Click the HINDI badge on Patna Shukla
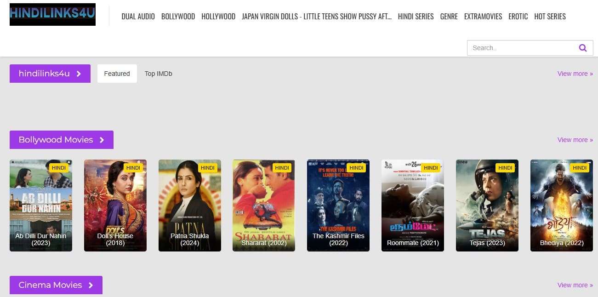This screenshot has height=297, width=598. (208, 168)
